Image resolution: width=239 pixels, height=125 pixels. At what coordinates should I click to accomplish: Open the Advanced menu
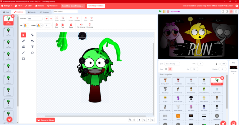click(x=52, y=6)
